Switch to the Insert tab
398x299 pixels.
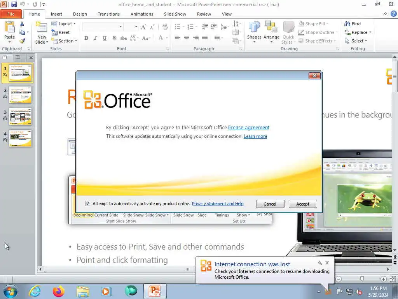pyautogui.click(x=56, y=14)
